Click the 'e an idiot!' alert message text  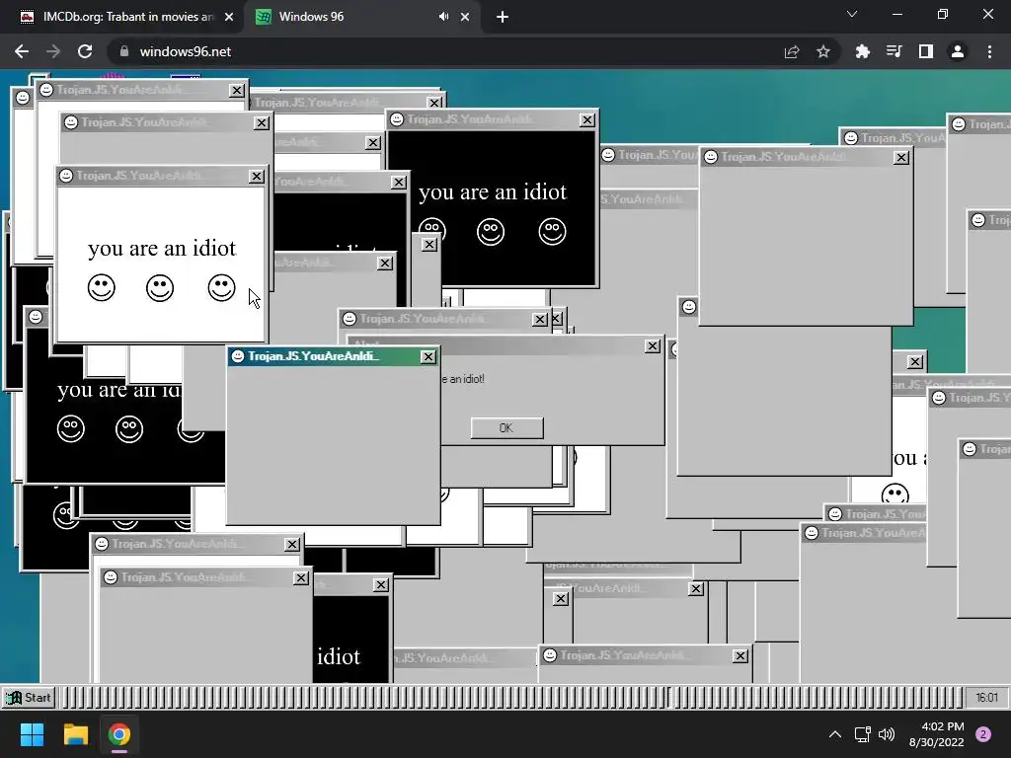point(463,379)
